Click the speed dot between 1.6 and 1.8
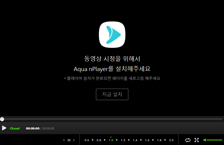Viewport: 224px width, 145px height. click(153, 140)
